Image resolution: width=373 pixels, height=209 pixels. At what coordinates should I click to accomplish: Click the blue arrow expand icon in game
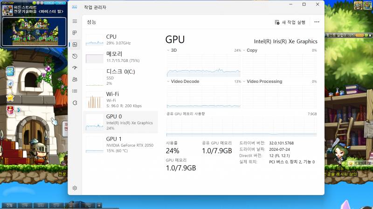point(19,110)
